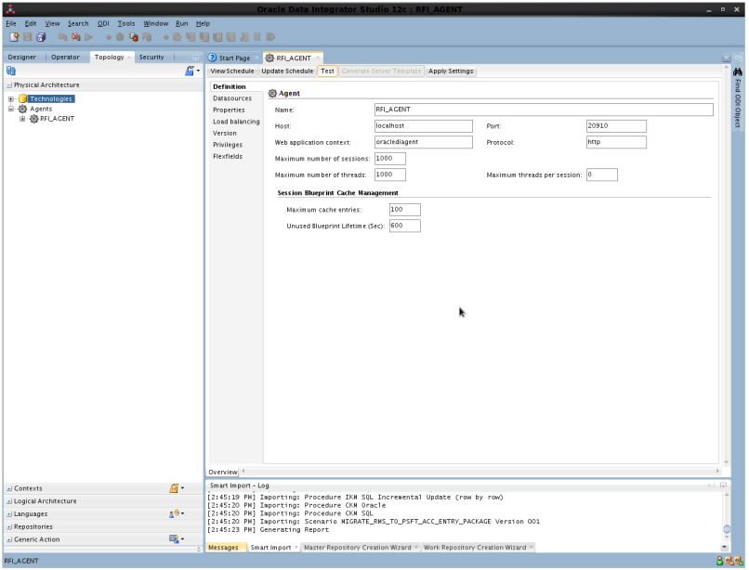Click the Update Schedule button
Screen dimensions: 749x570
tap(287, 71)
